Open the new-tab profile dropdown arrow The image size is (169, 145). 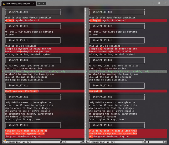coord(44,4)
